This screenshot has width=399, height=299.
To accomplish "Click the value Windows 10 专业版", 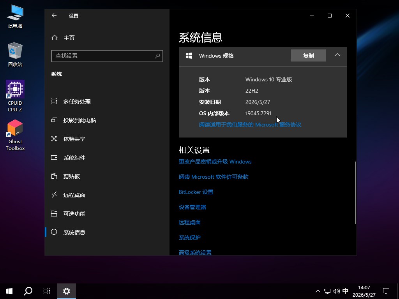I will [x=269, y=79].
